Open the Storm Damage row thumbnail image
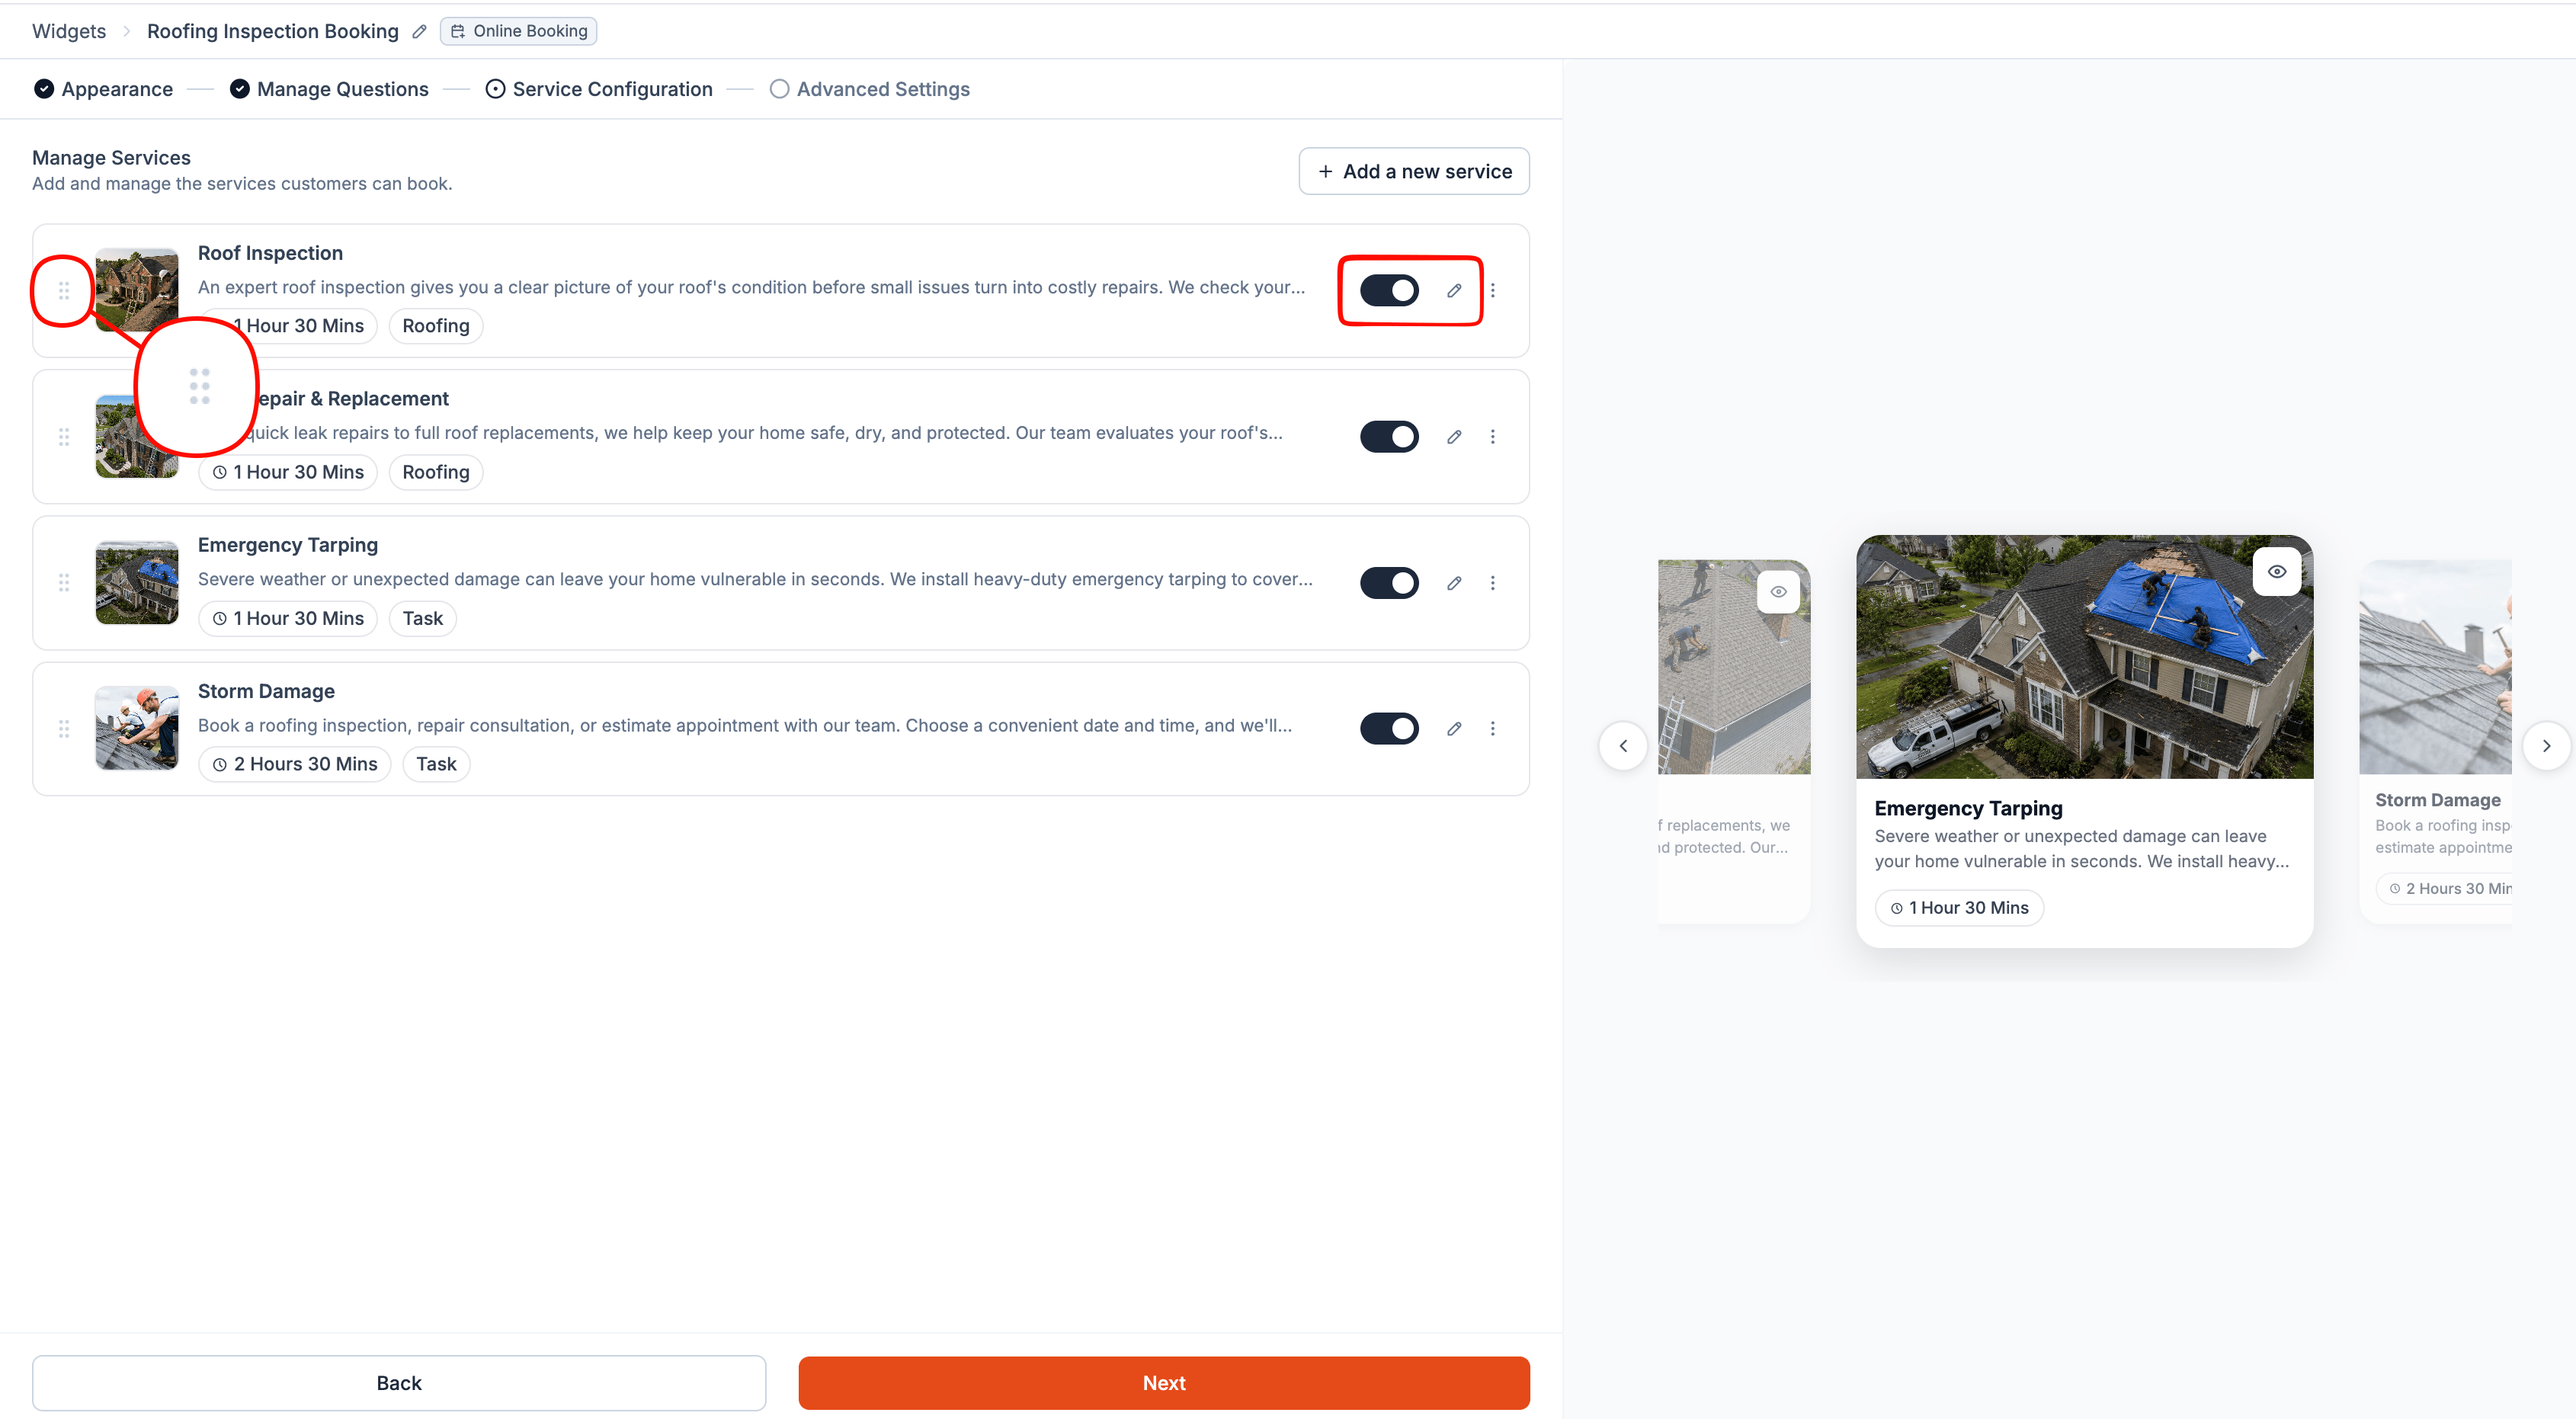 (x=137, y=729)
